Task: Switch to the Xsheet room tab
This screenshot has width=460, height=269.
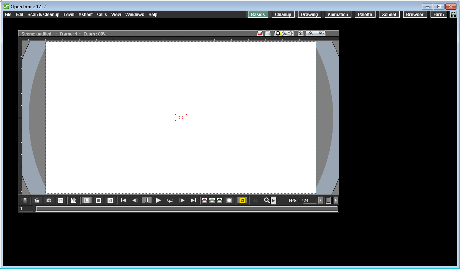Action: 389,15
